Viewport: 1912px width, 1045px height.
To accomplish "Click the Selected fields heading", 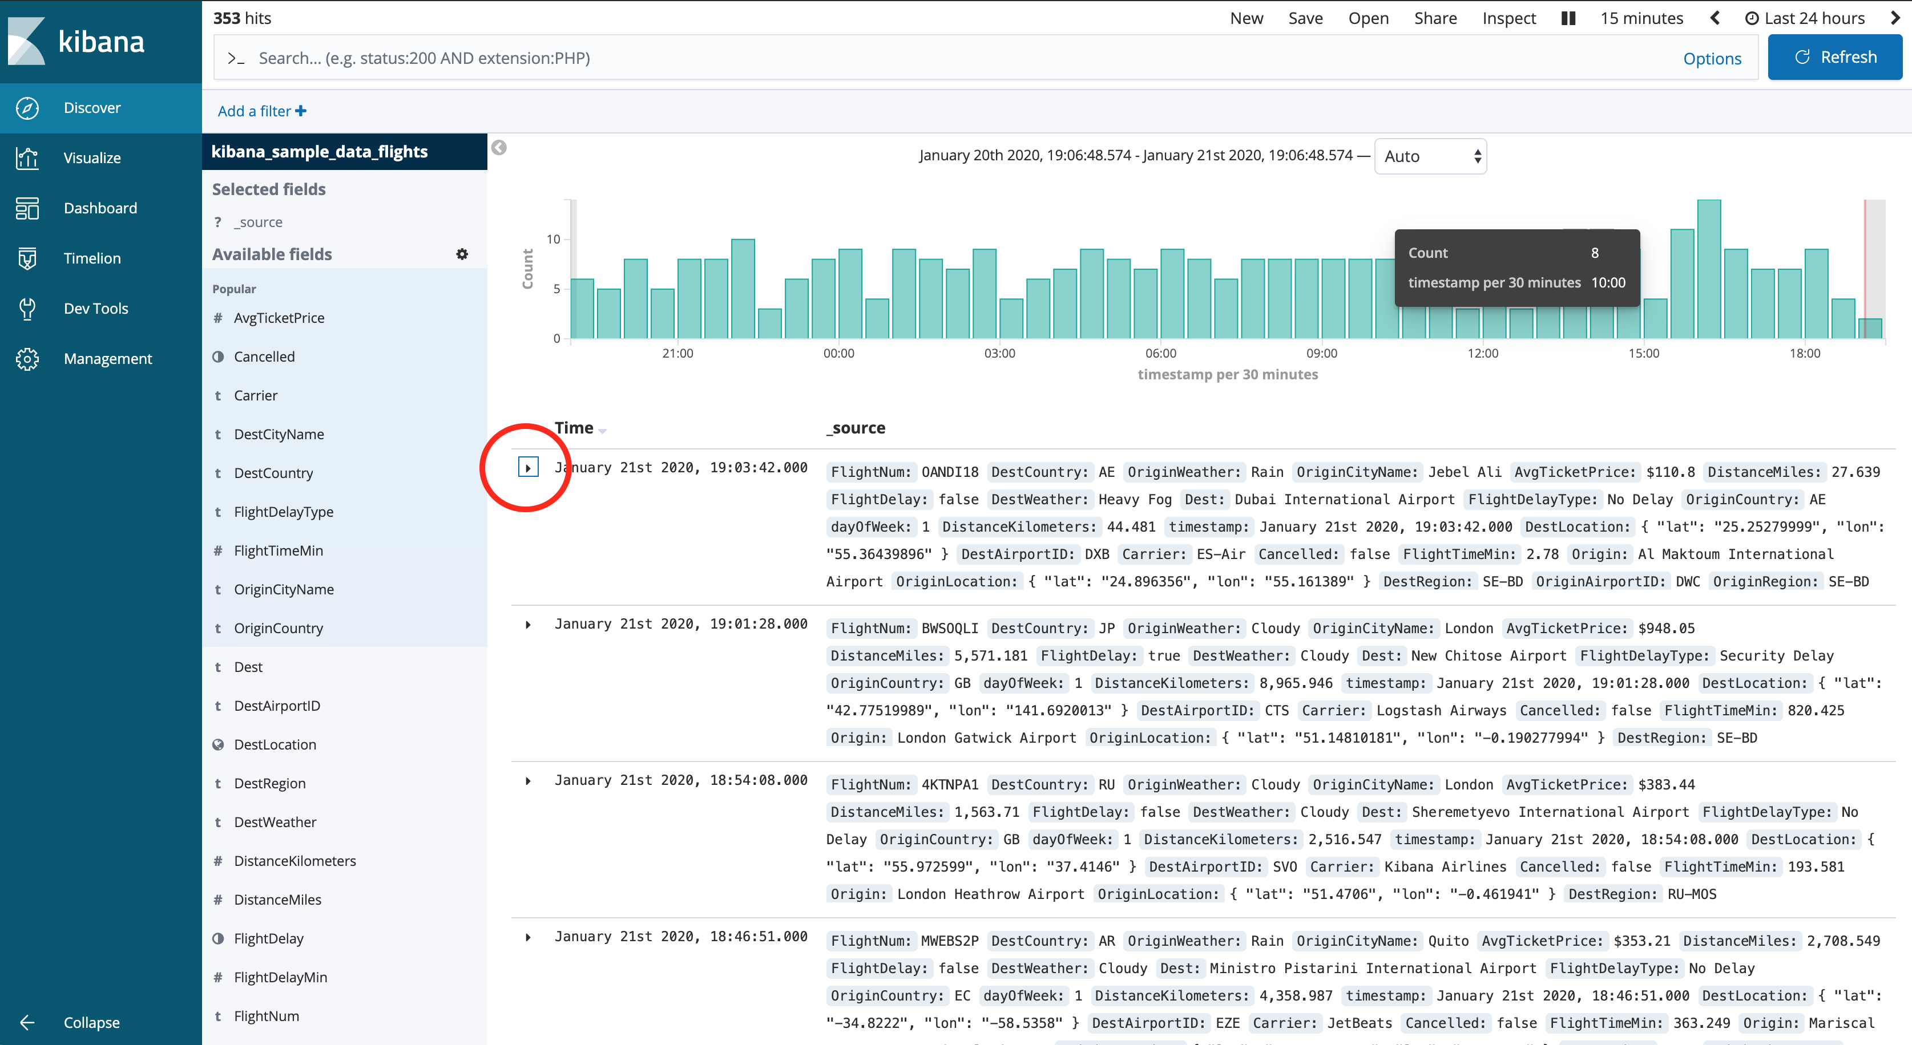I will point(269,190).
